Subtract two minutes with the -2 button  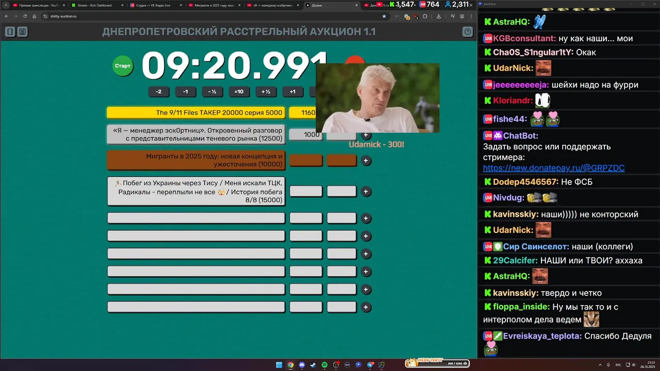(x=159, y=92)
